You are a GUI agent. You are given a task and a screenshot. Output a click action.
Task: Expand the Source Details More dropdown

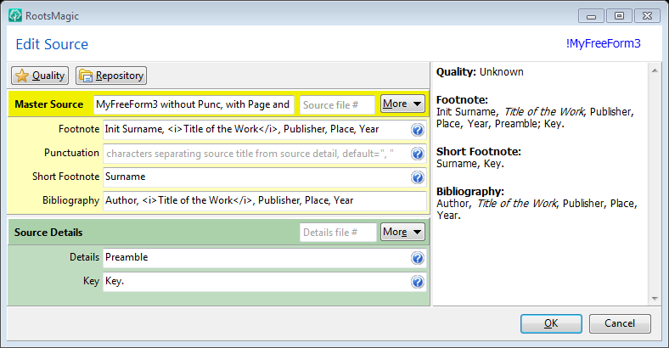(x=402, y=232)
